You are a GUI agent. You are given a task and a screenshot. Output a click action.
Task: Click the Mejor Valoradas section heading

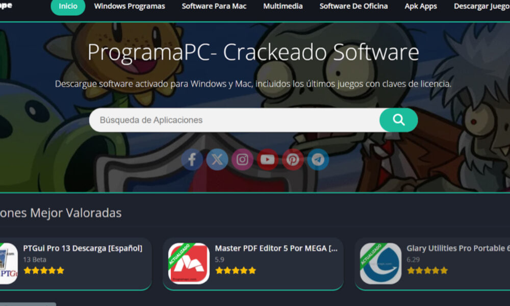[x=61, y=213]
